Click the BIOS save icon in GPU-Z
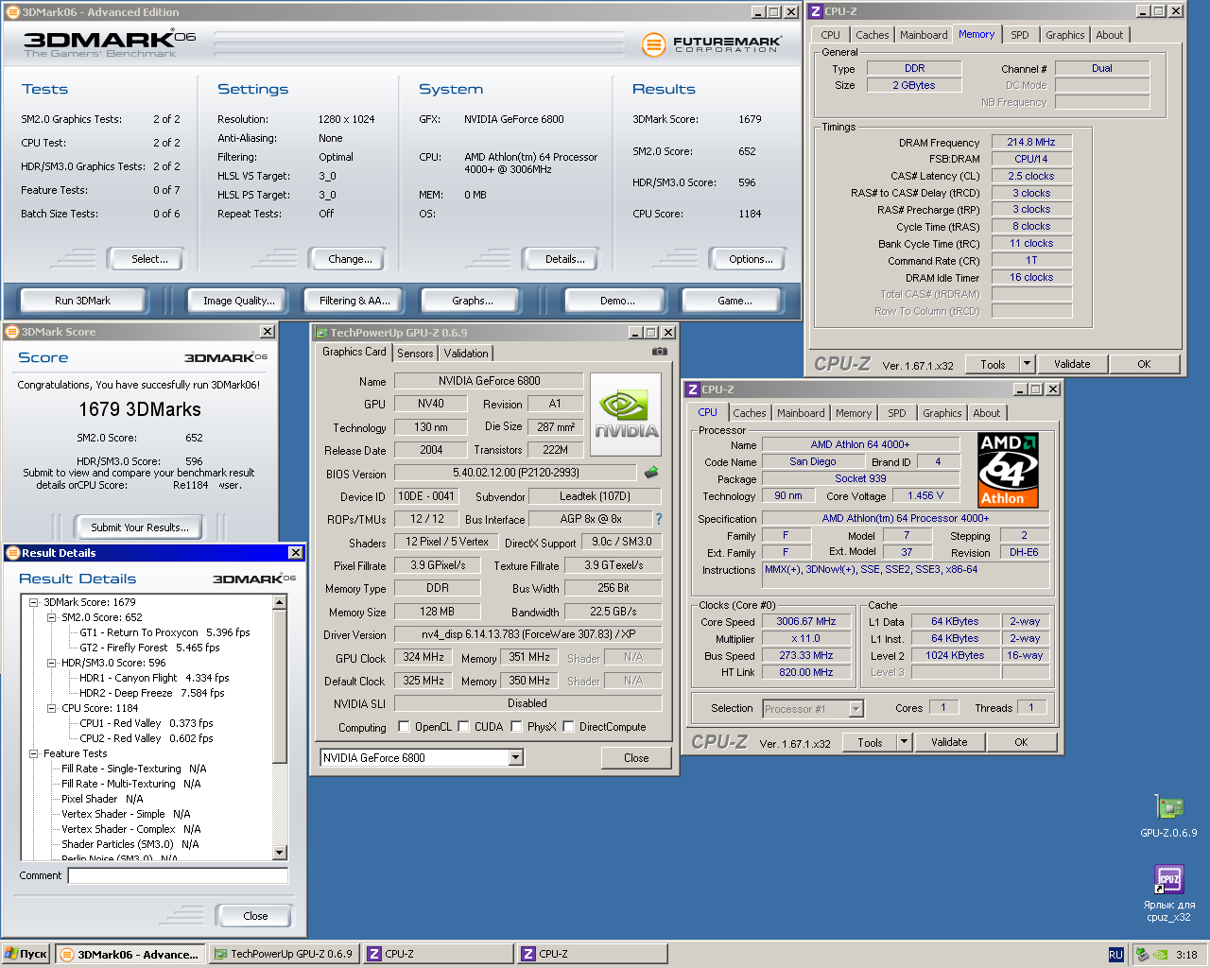This screenshot has height=968, width=1210. click(x=651, y=472)
